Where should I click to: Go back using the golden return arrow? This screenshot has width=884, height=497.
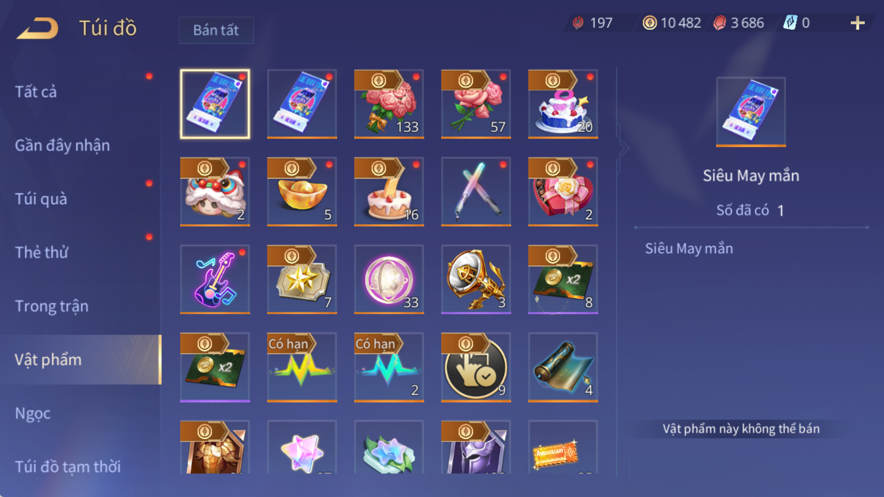click(38, 28)
